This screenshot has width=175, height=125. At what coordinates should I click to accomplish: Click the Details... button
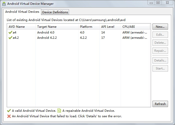tap(160, 60)
